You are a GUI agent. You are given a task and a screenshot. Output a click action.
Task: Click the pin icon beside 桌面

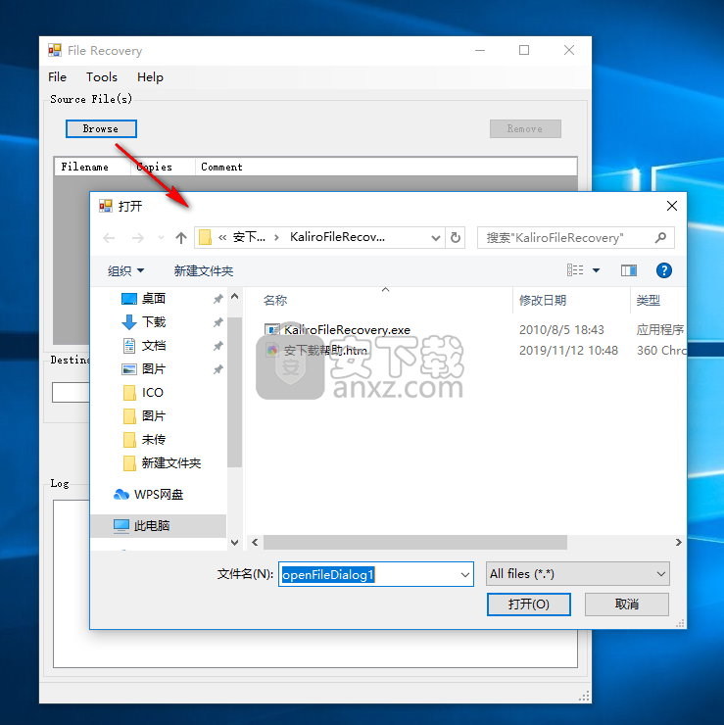coord(218,299)
